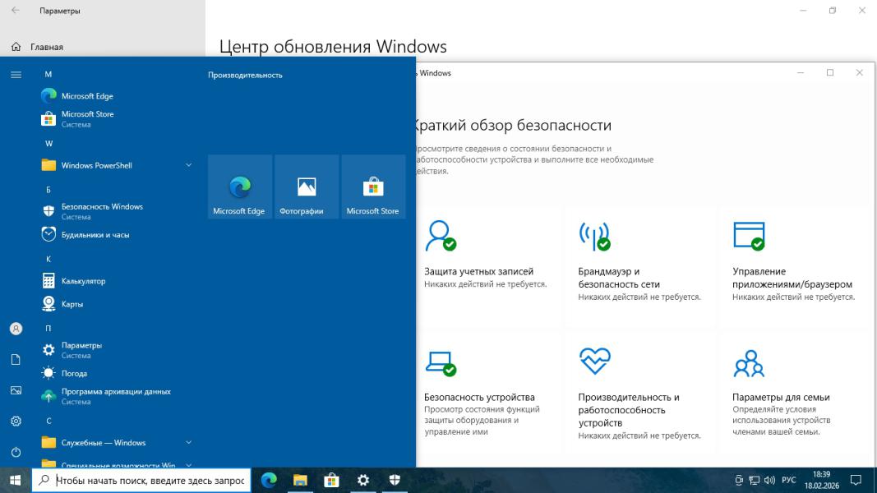Open the user account icon in Start

(x=16, y=329)
